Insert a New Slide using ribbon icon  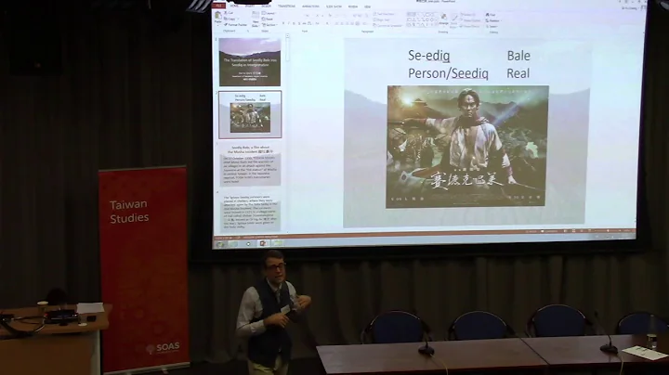point(256,15)
